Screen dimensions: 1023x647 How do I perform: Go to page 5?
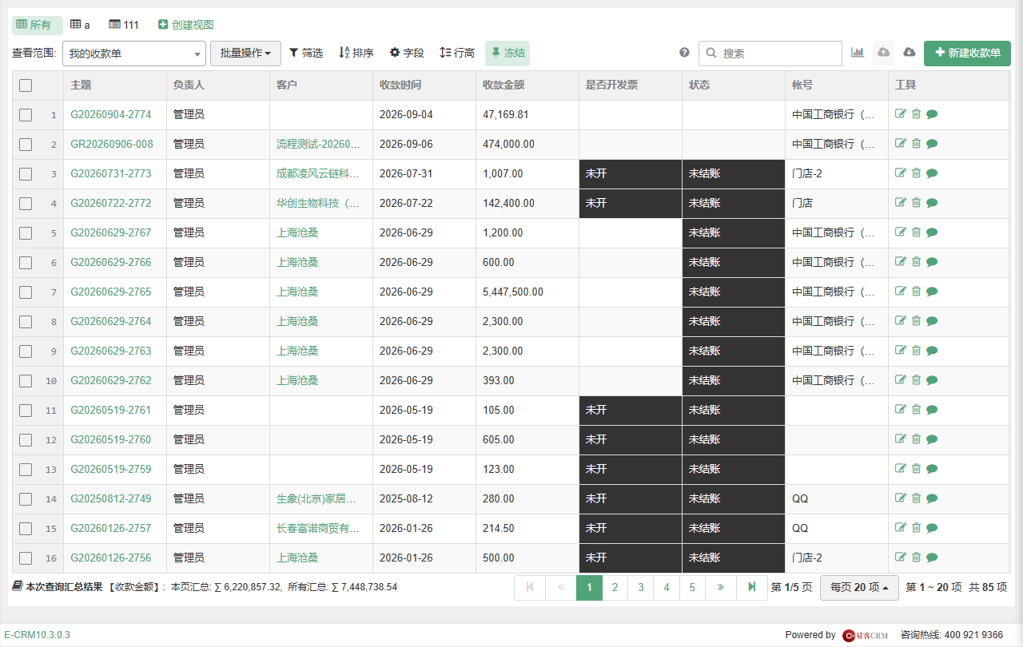[691, 587]
